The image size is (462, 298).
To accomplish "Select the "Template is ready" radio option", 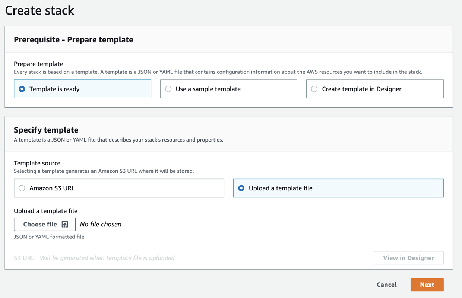I will coord(22,89).
